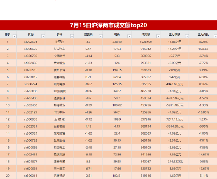
Task: Select the code cell sh601012
Action: (31, 77)
